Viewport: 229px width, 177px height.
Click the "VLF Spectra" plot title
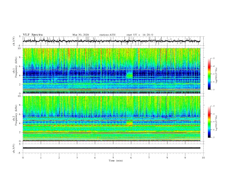pos(33,35)
